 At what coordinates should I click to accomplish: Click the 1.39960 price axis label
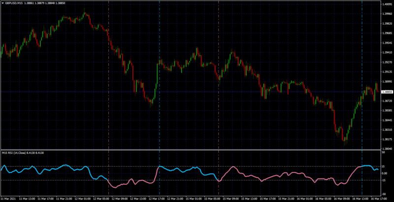coord(387,14)
